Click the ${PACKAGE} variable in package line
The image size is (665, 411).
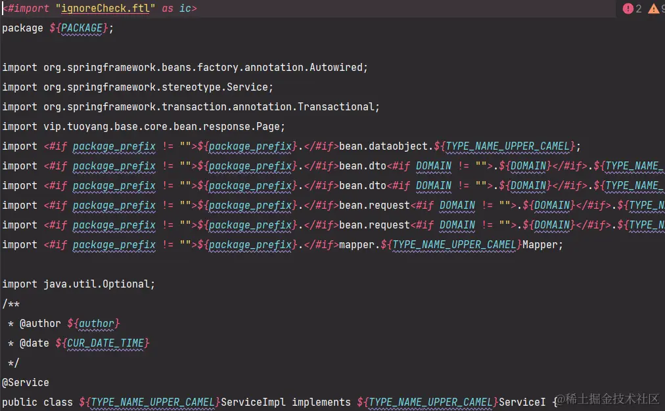[x=80, y=28]
